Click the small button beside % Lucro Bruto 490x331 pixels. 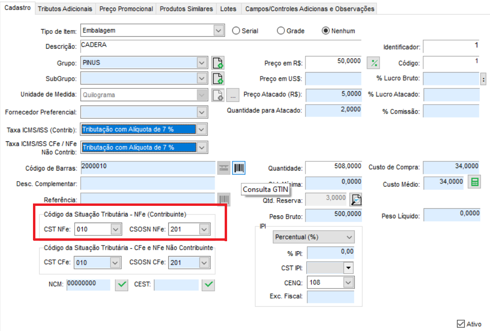pyautogui.click(x=483, y=79)
